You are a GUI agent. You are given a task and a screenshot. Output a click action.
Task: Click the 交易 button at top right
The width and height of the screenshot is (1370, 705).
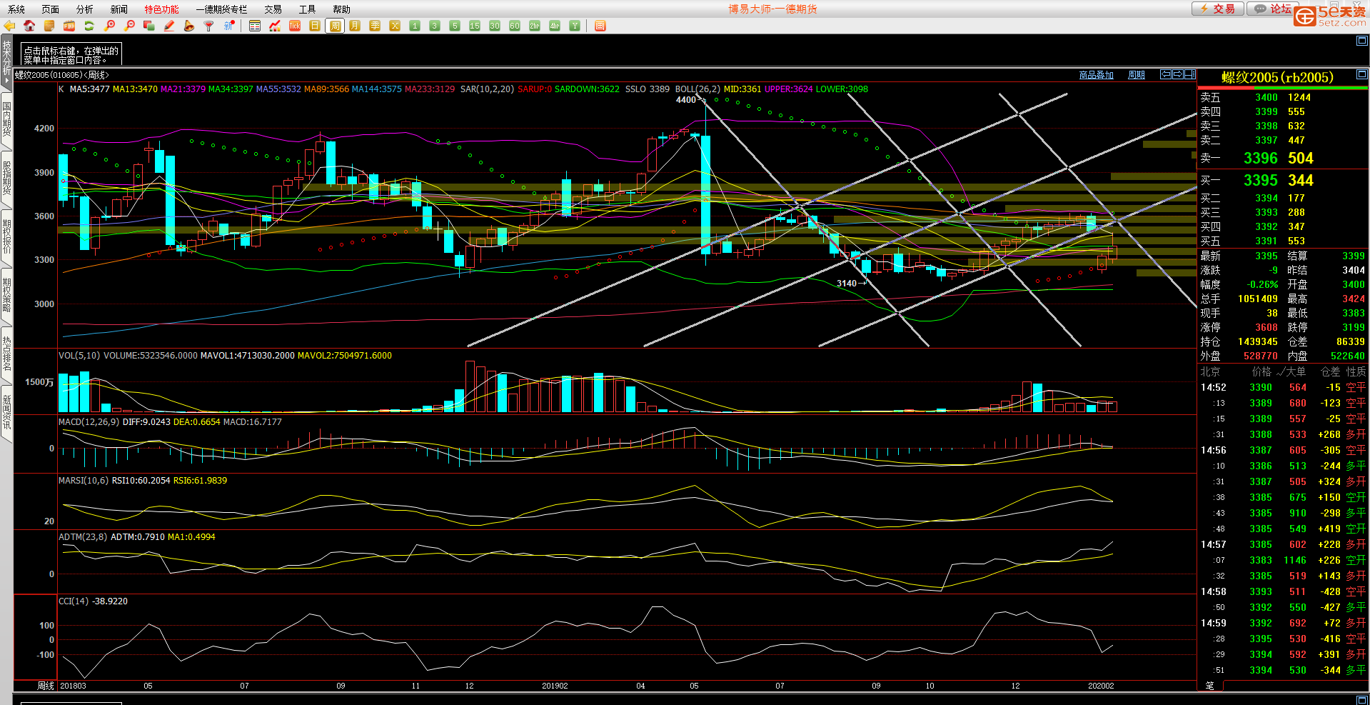click(1218, 9)
